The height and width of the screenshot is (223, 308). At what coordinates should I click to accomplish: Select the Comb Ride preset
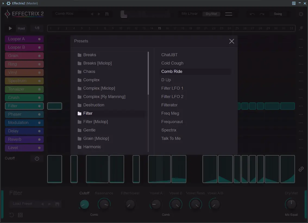196,71
